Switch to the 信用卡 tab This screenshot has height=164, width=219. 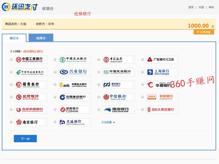(x=41, y=38)
